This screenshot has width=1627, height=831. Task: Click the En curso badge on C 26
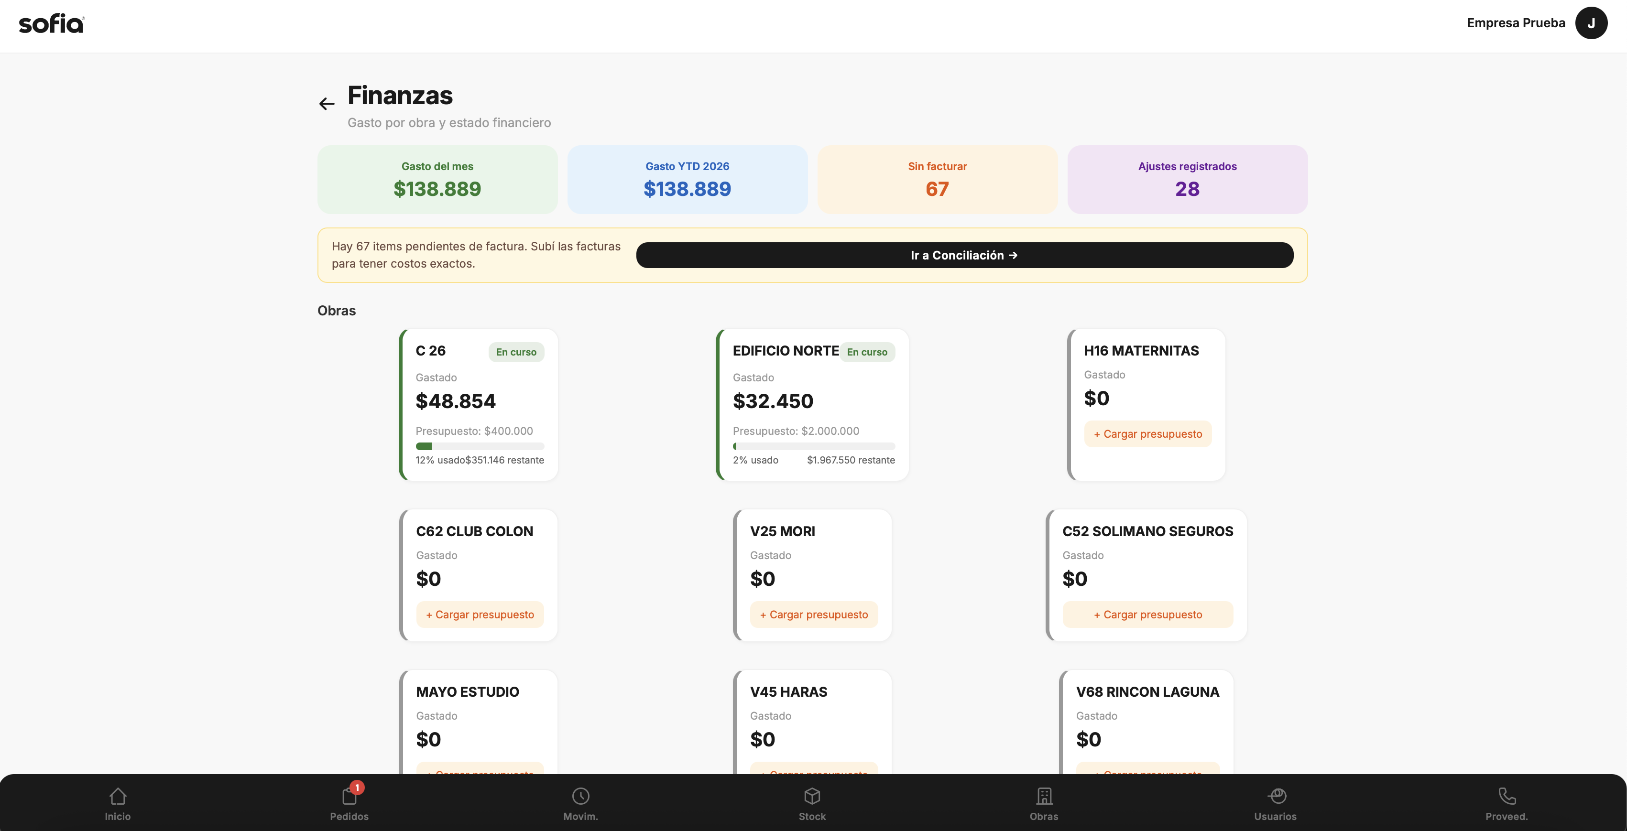[516, 352]
